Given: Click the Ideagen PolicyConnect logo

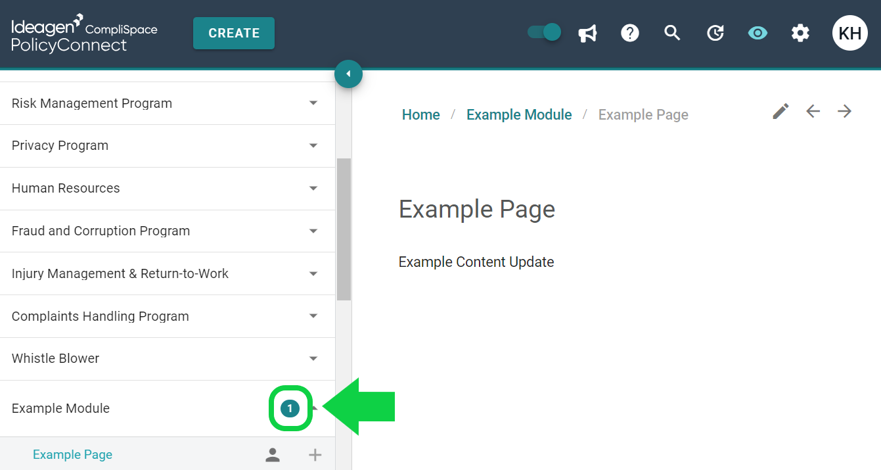Looking at the screenshot, I should click(x=84, y=34).
